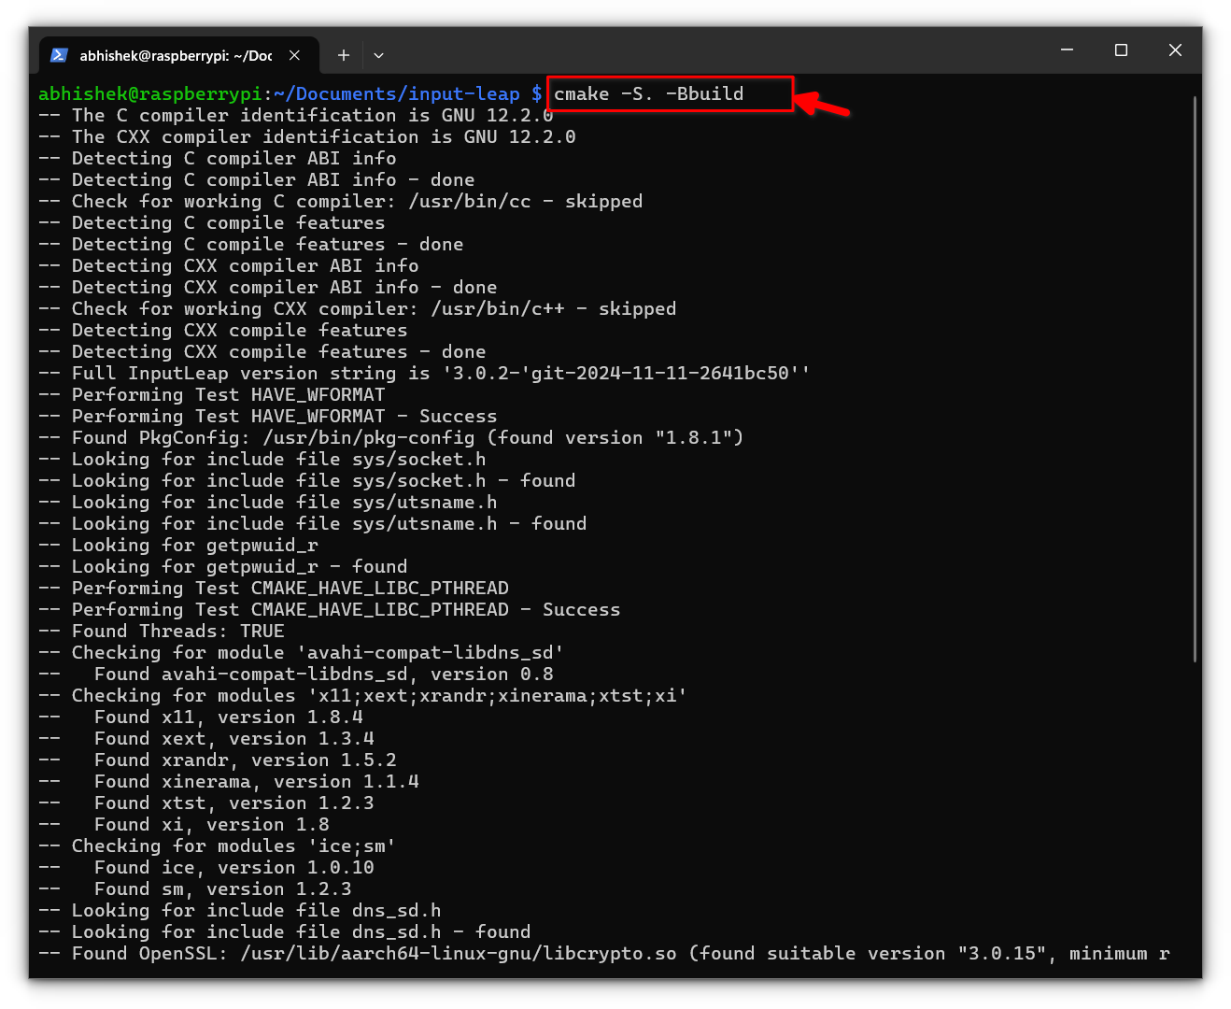
Task: Click the Found x11 version 1.8.4 line
Action: 217,717
